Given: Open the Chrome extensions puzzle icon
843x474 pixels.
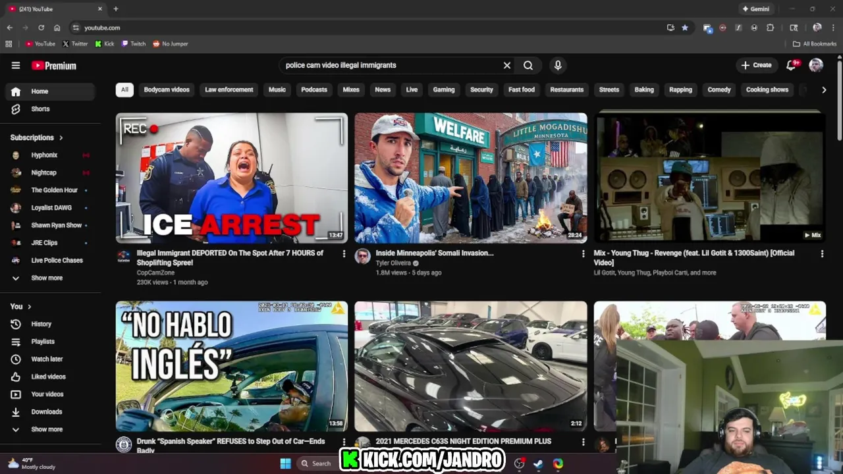Looking at the screenshot, I should [x=771, y=28].
